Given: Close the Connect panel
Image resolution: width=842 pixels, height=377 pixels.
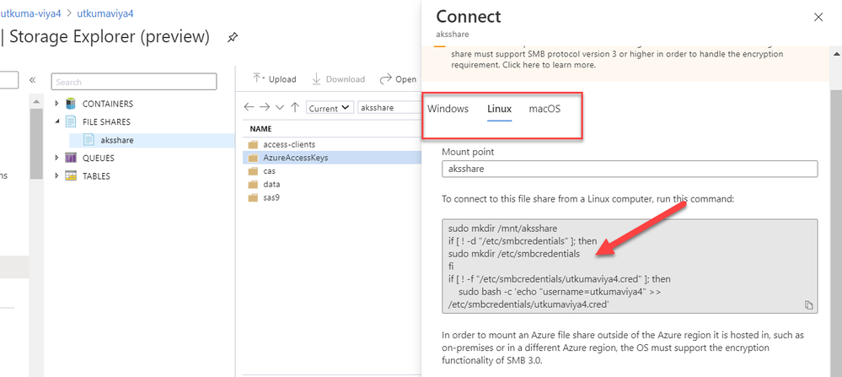Looking at the screenshot, I should tap(818, 17).
